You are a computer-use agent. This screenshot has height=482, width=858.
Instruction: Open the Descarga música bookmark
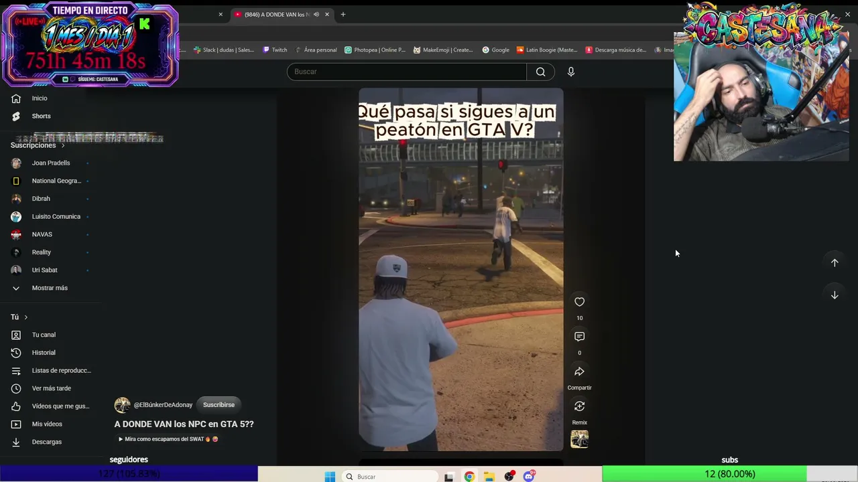[616, 50]
